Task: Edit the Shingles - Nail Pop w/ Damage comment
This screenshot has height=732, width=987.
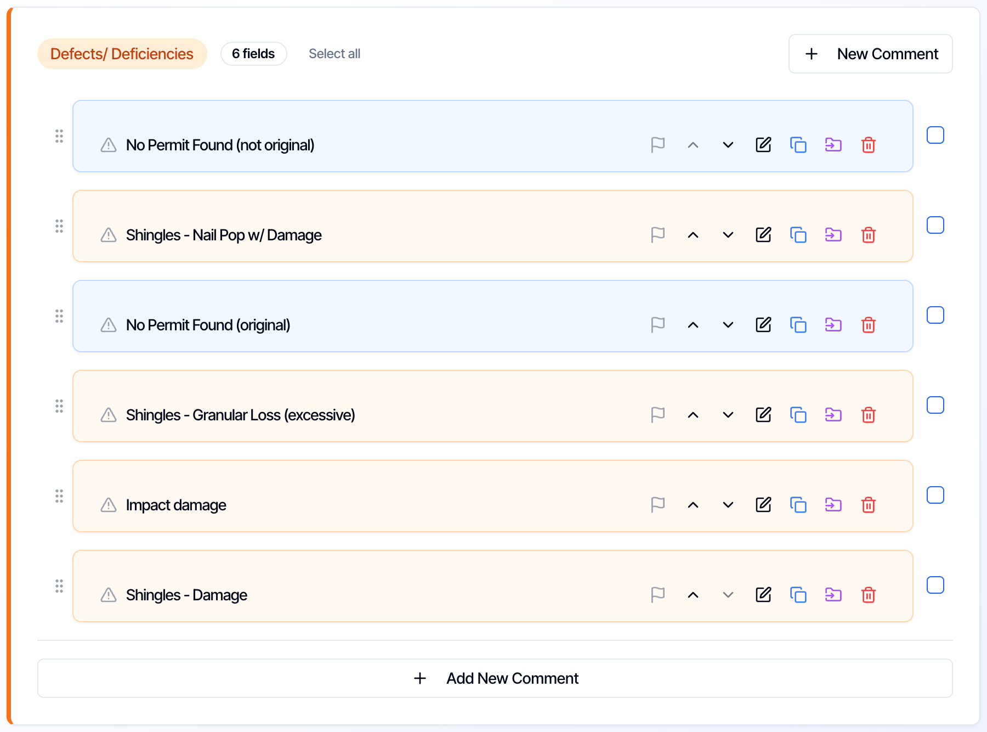Action: pyautogui.click(x=763, y=235)
